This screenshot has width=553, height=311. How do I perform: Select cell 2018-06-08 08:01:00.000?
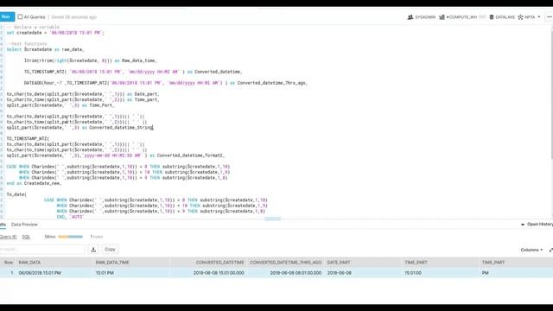pyautogui.click(x=296, y=273)
